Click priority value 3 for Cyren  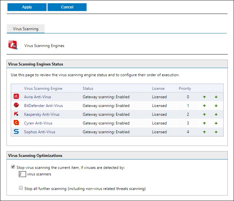[x=188, y=123]
